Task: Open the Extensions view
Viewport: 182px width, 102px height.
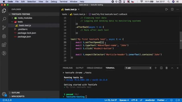Action: [x=4, y=45]
